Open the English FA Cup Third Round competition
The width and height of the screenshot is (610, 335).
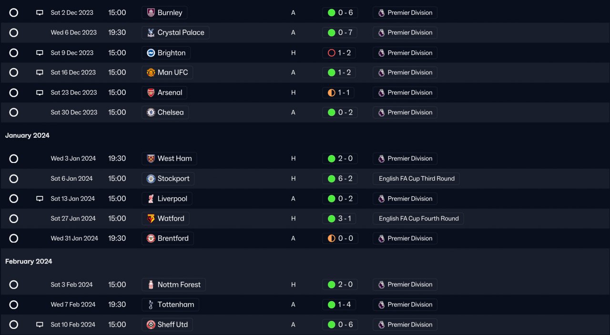[417, 179]
